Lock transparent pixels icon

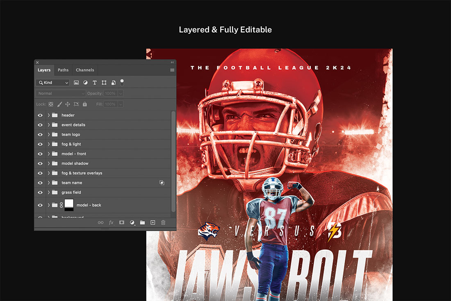click(x=51, y=104)
